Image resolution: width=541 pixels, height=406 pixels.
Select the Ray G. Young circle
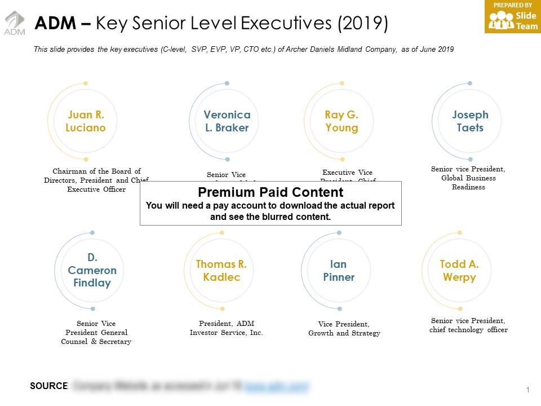342,121
